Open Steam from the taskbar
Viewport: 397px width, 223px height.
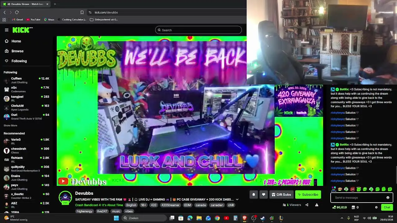click(263, 218)
